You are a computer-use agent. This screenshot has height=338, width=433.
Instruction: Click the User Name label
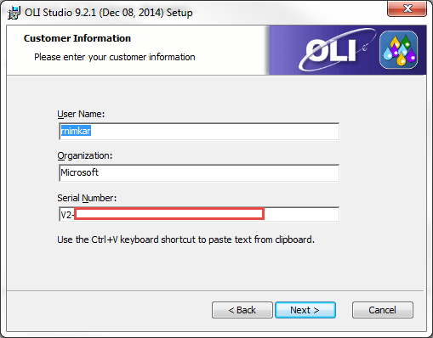tap(81, 114)
